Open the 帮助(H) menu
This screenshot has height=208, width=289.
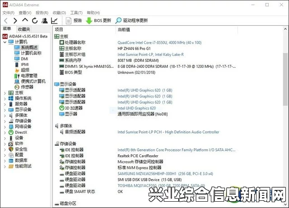pos(93,13)
